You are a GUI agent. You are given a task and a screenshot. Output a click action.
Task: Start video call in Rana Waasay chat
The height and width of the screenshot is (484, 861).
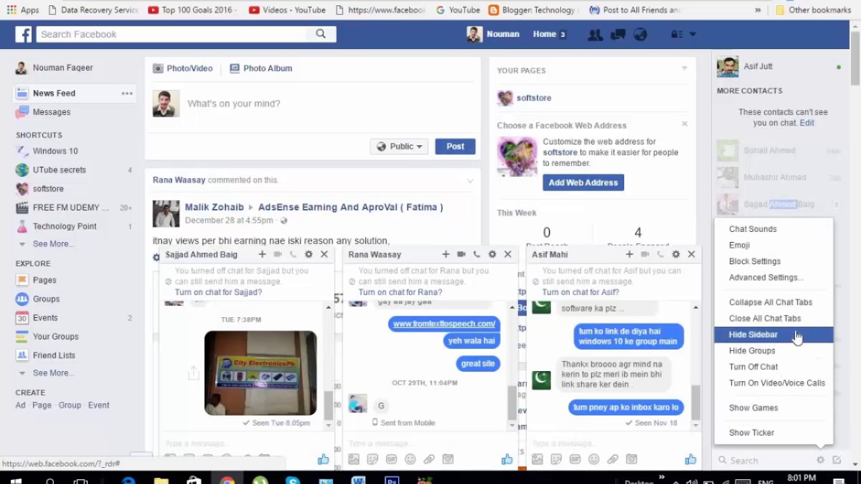tap(461, 254)
